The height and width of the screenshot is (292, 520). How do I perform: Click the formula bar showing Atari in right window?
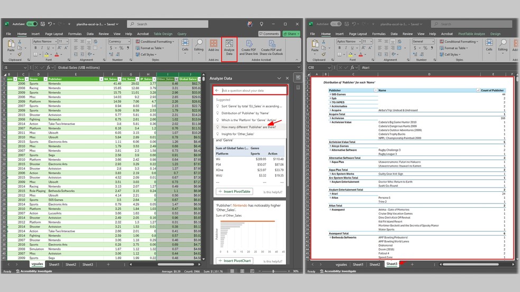438,67
